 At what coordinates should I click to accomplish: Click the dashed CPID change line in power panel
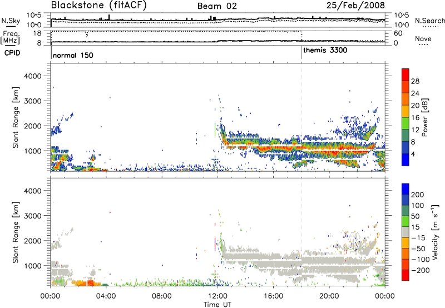pyautogui.click(x=301, y=117)
